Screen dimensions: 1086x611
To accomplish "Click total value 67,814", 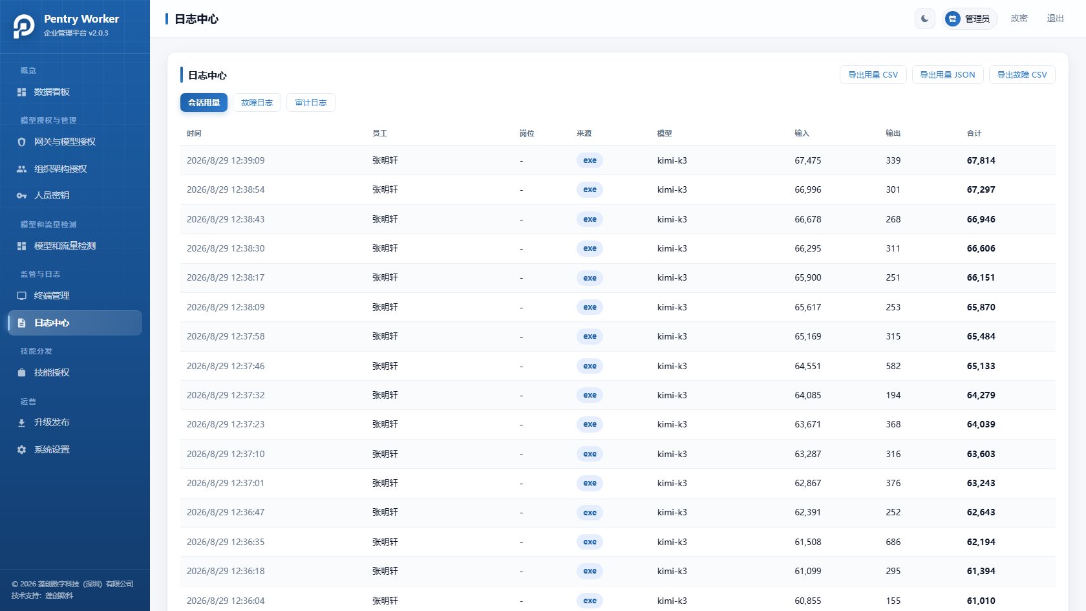I will [981, 160].
